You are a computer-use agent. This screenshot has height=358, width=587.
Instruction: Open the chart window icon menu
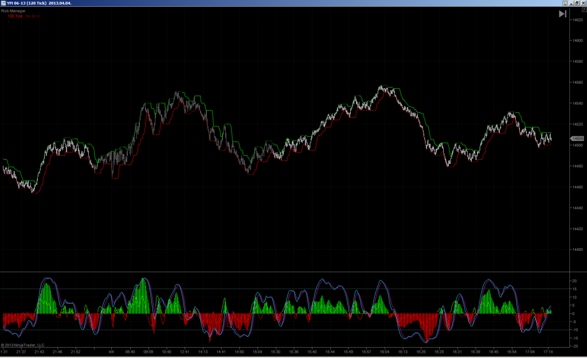point(3,3)
